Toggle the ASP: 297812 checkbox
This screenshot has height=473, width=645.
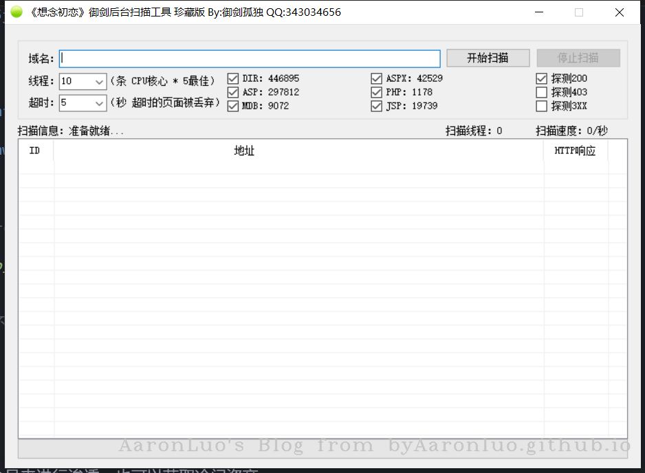233,92
